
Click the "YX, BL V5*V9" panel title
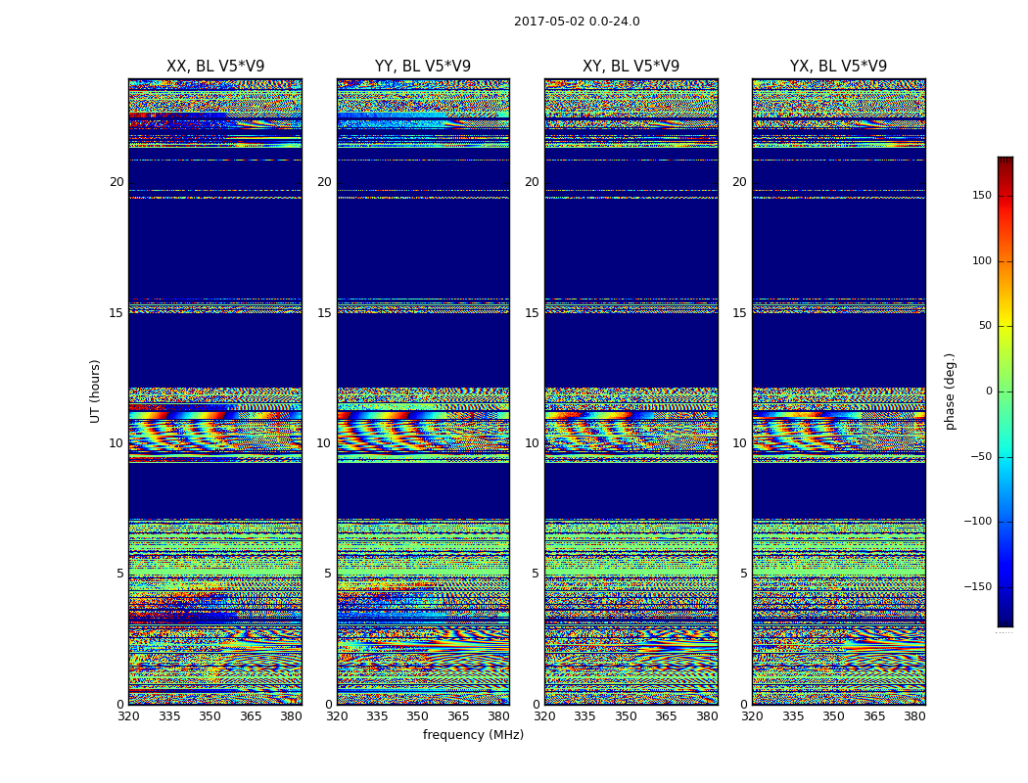838,67
